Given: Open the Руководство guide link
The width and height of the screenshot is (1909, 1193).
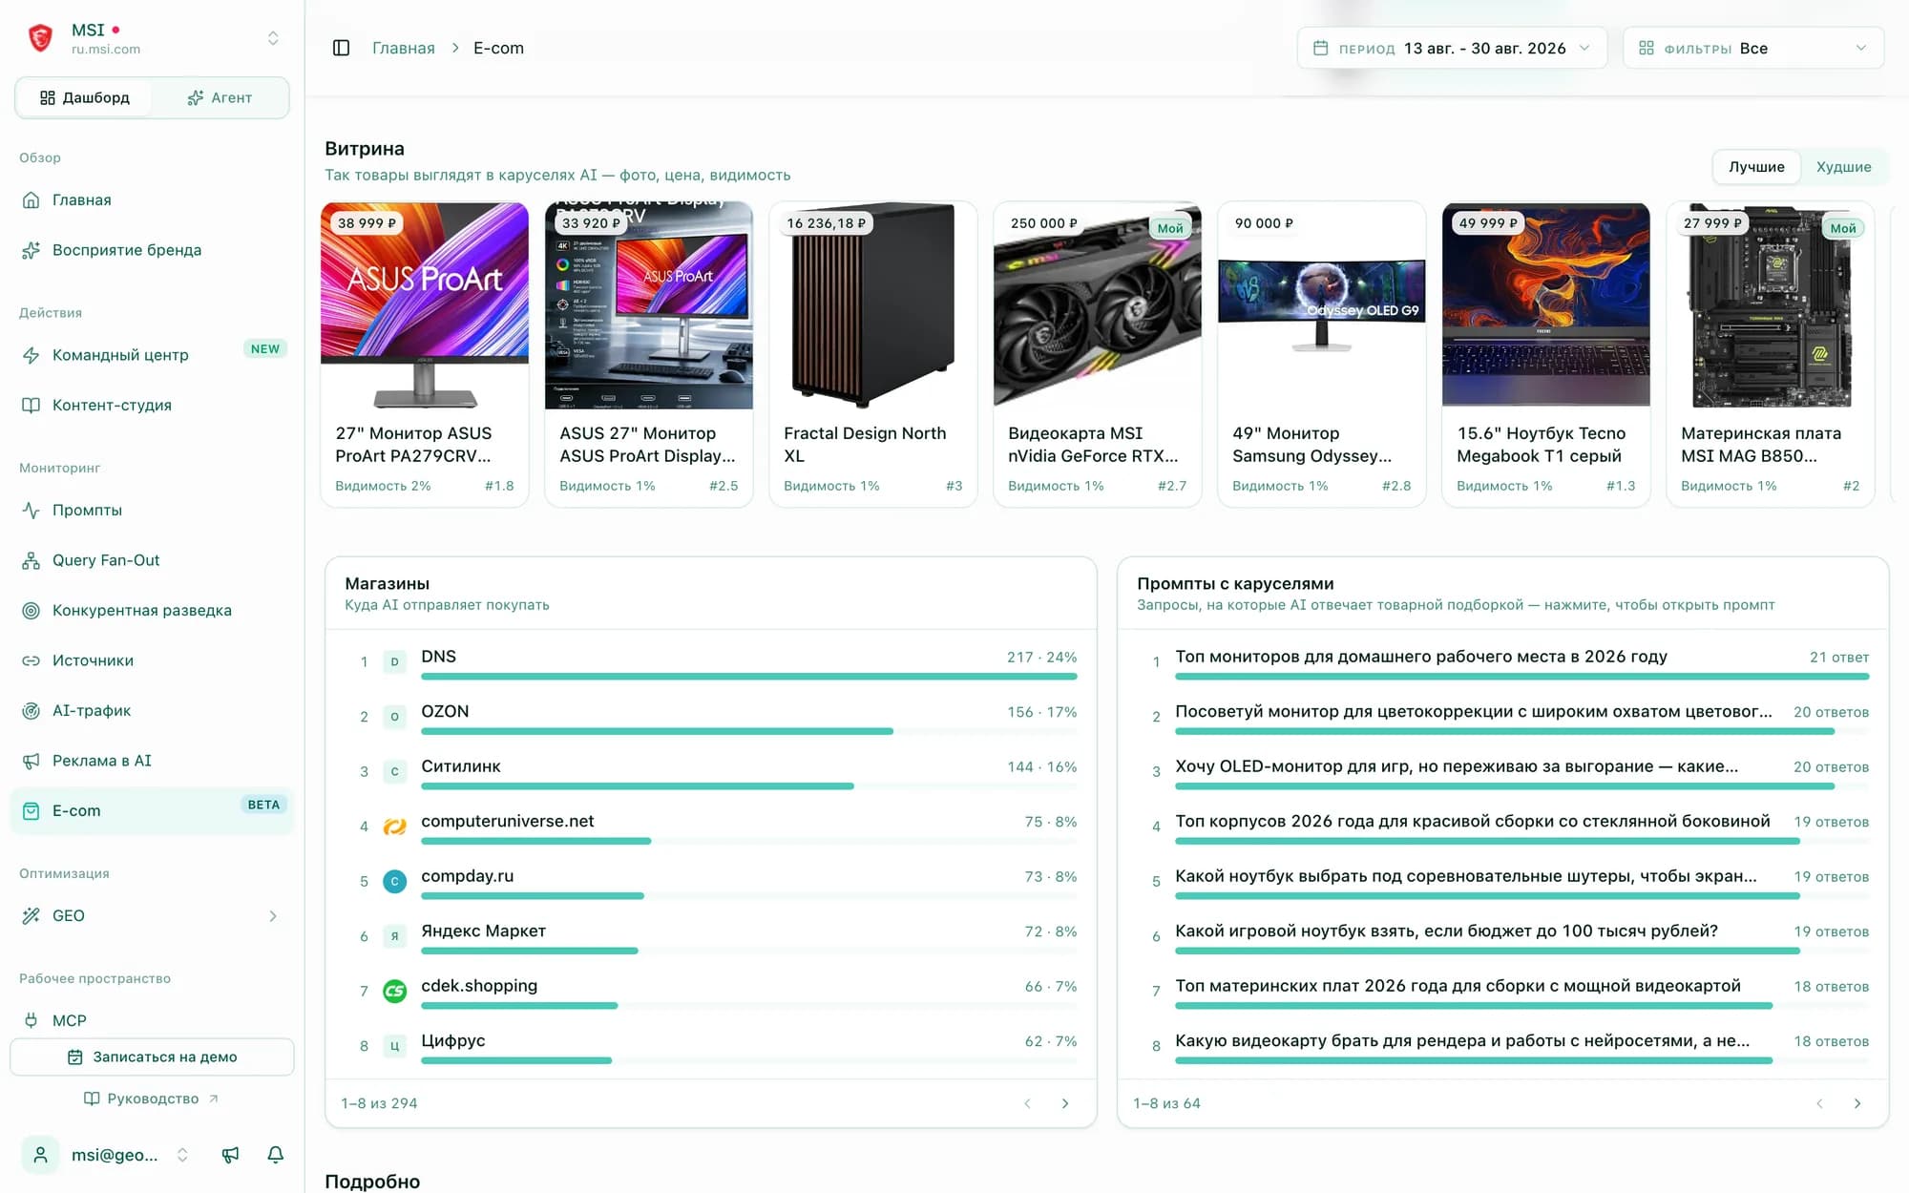Looking at the screenshot, I should pos(153,1099).
